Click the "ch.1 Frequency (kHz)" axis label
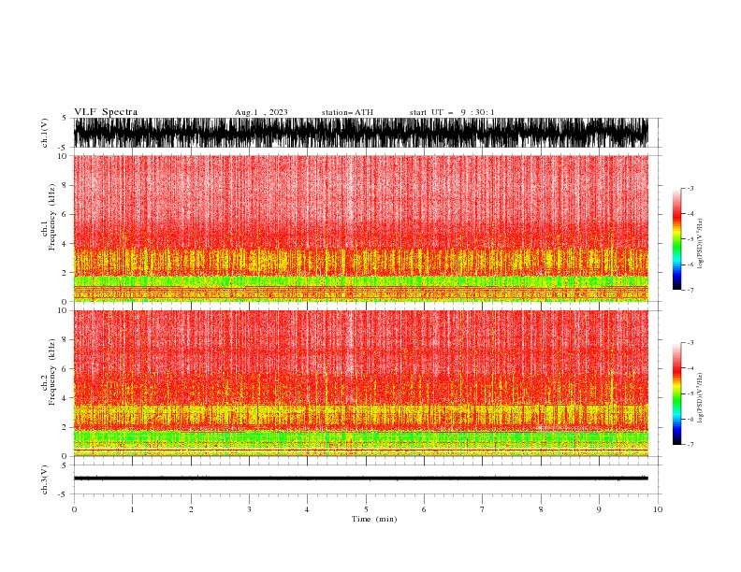741x572 pixels. [x=49, y=217]
